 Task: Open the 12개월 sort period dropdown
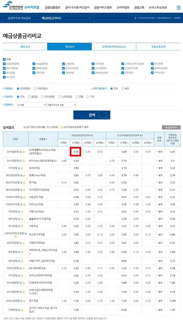31,105
